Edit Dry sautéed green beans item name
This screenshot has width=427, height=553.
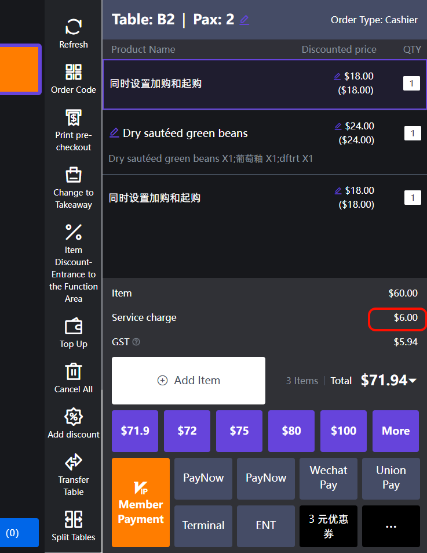(x=114, y=133)
